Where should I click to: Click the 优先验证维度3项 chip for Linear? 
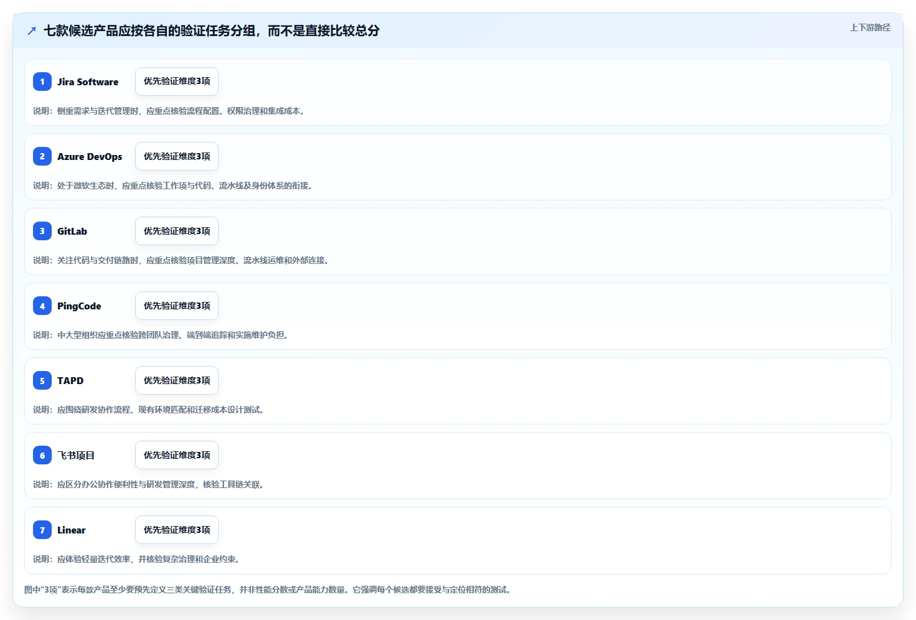click(x=177, y=530)
